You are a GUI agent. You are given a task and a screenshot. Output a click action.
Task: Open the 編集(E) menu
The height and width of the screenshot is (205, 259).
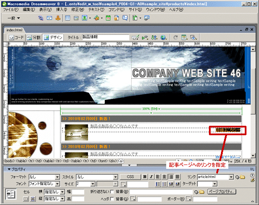tap(29, 10)
